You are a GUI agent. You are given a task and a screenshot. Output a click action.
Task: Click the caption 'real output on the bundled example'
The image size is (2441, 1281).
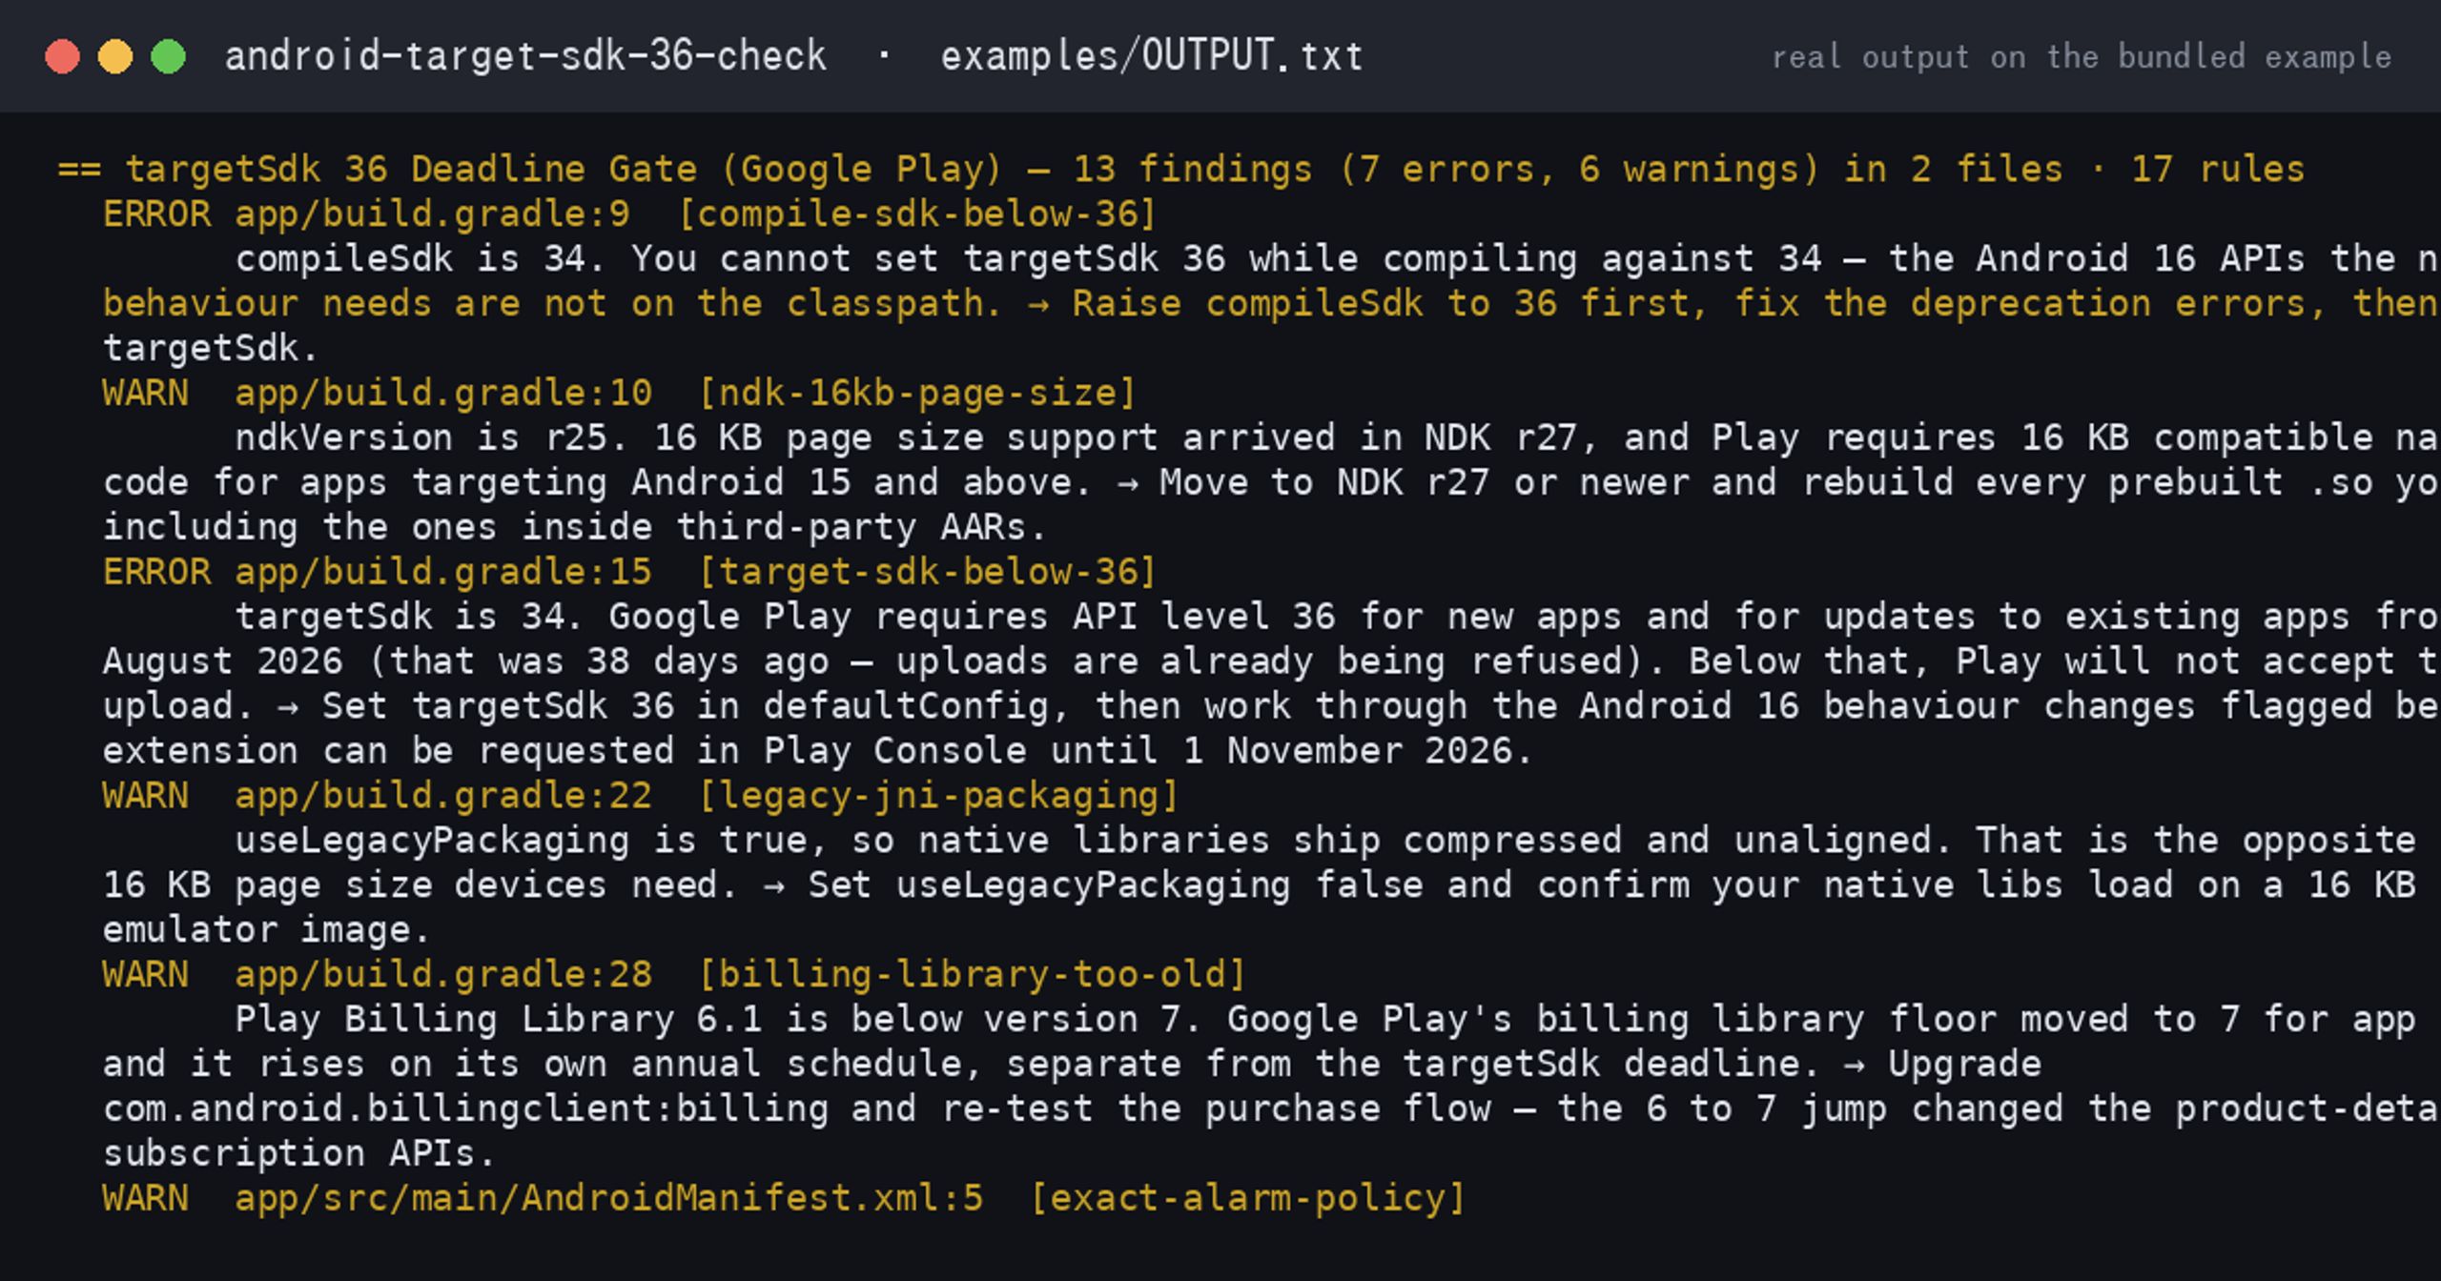click(x=2082, y=57)
